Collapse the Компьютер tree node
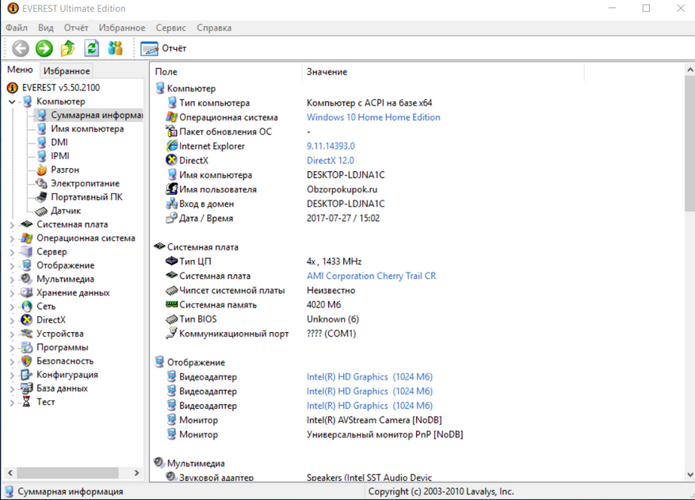Screen dimensions: 695x500 point(12,101)
